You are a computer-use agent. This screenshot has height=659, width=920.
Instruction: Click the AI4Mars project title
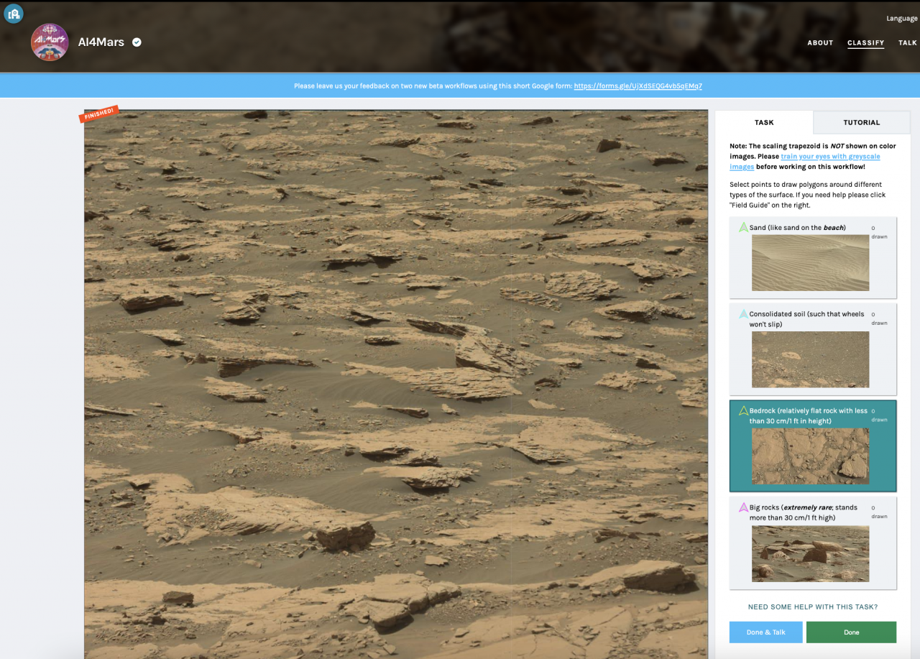[x=101, y=42]
